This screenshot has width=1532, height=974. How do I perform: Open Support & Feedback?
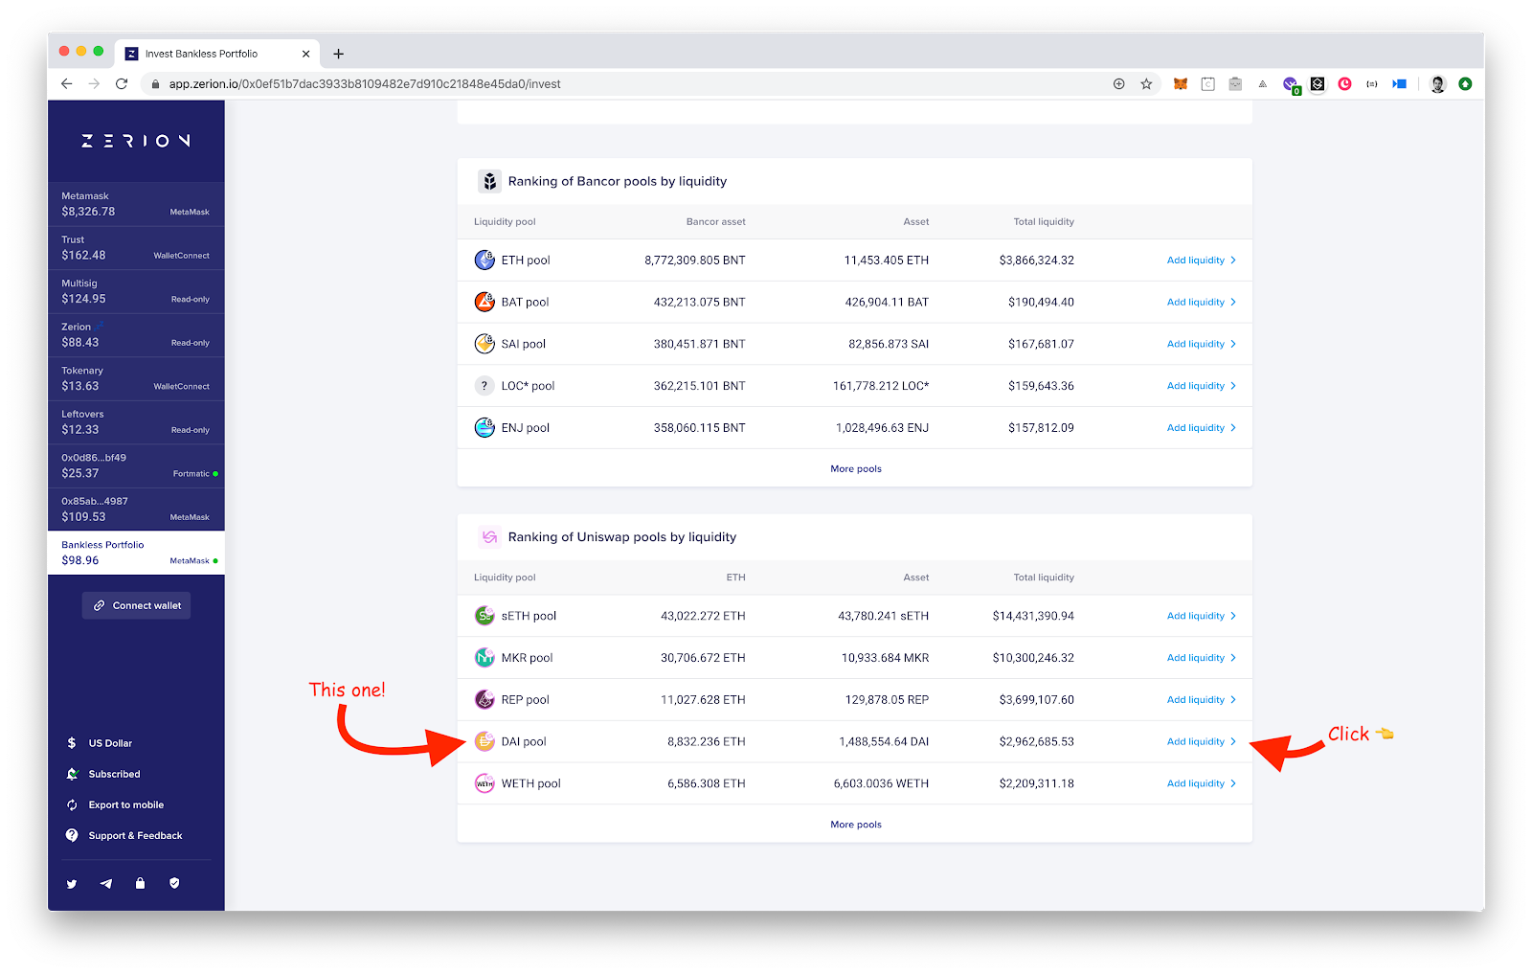[124, 835]
